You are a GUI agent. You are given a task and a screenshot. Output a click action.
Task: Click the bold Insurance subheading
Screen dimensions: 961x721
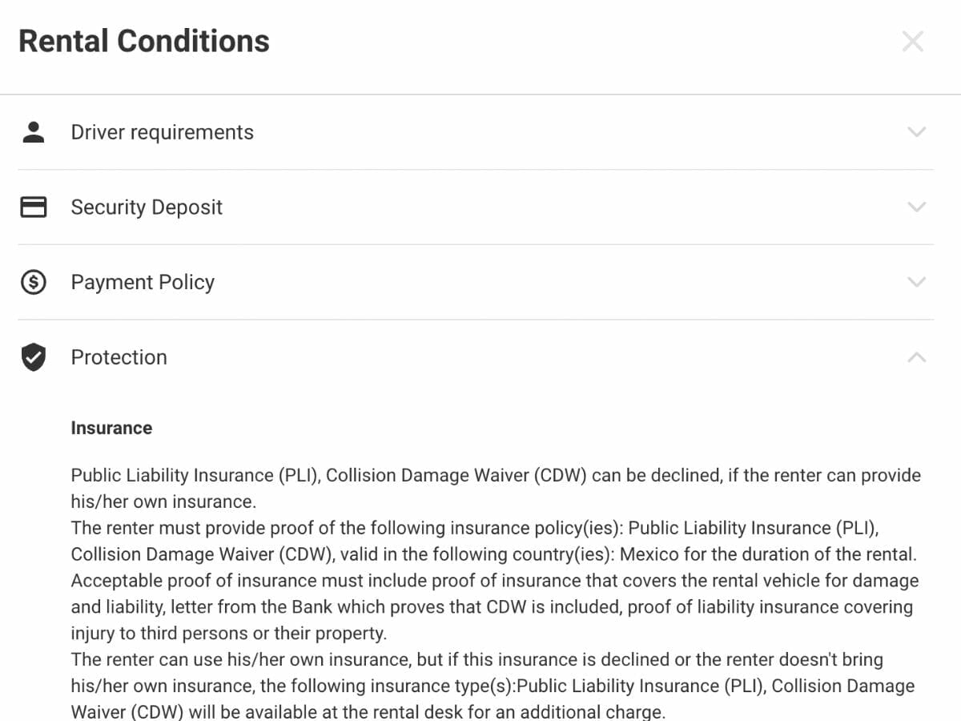coord(111,428)
